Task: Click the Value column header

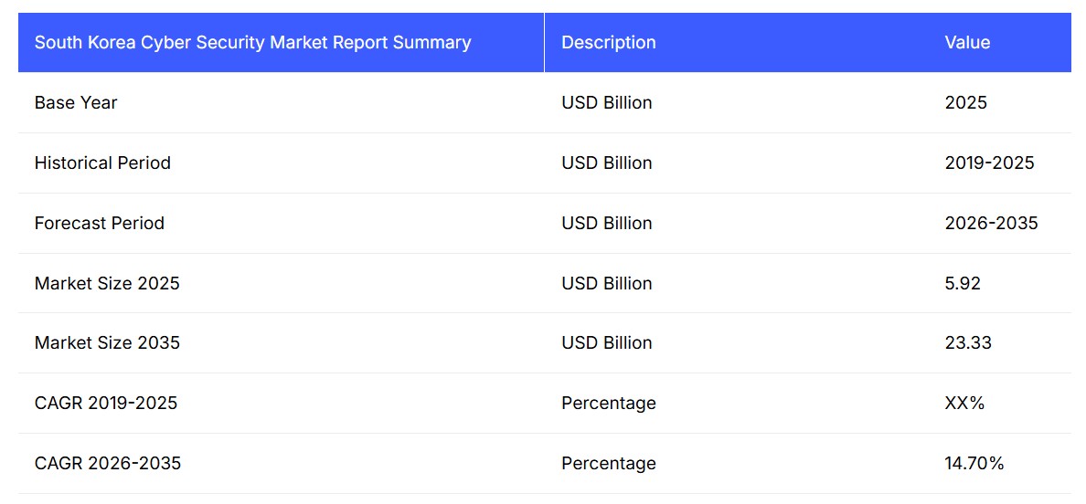Action: click(967, 43)
